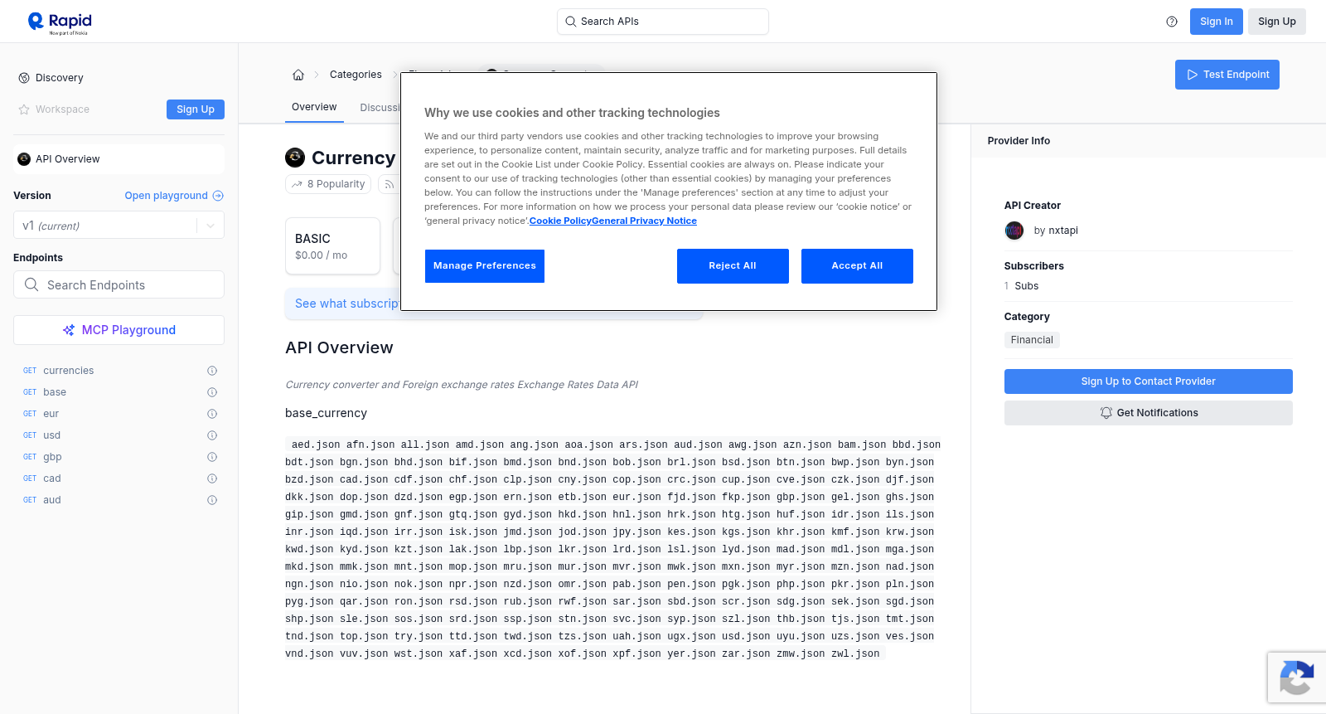
Task: Select the GET cad endpoint
Action: click(52, 478)
